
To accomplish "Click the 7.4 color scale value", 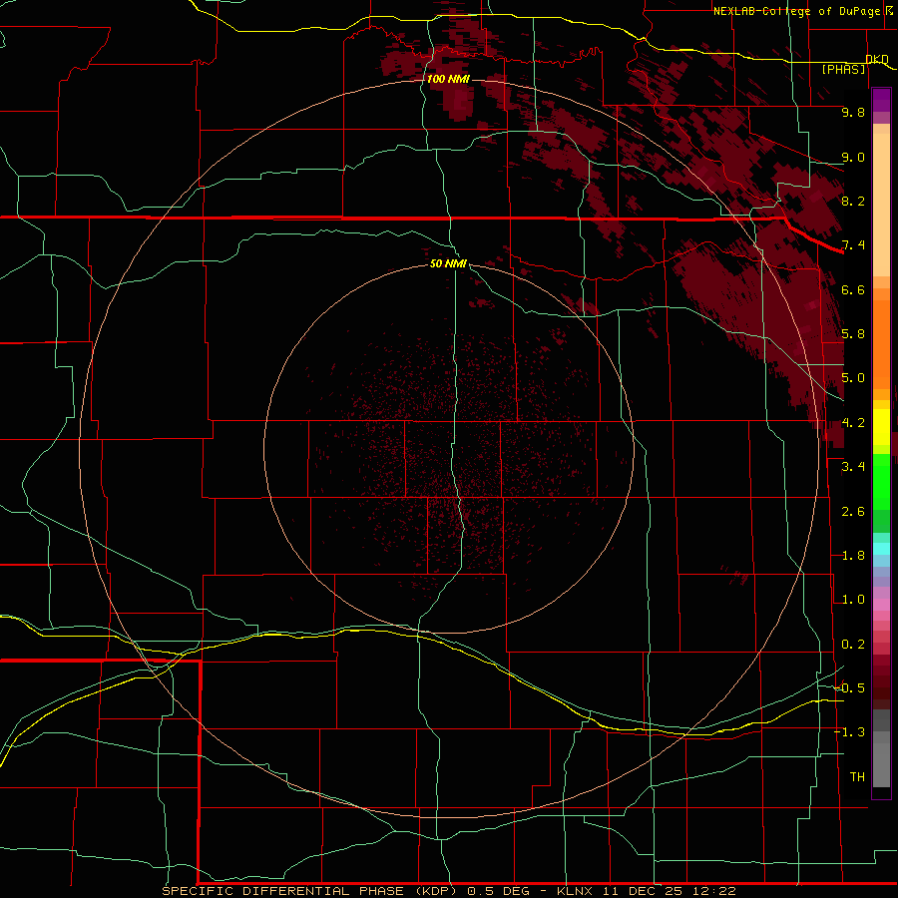I will pyautogui.click(x=853, y=245).
